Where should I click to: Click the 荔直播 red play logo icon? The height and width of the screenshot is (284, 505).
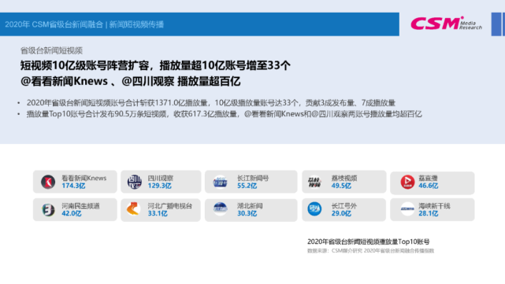click(407, 182)
